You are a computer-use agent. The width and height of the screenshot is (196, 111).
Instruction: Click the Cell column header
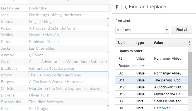click(124, 43)
